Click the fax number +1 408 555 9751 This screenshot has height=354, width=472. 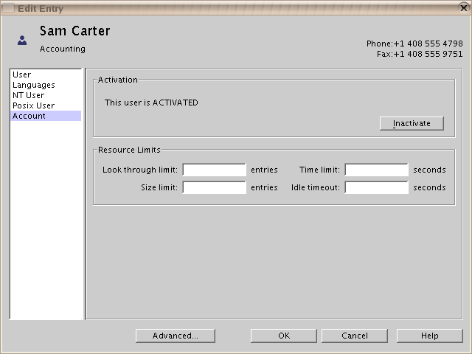[x=428, y=54]
